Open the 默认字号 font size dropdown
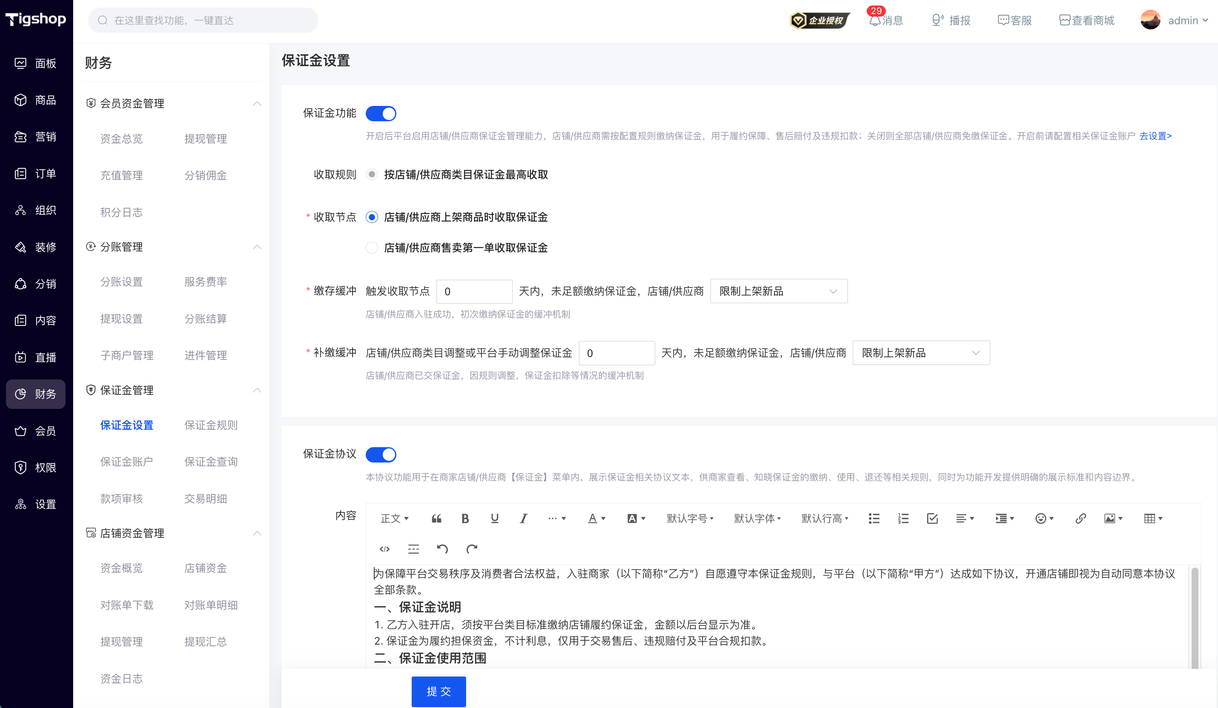Image resolution: width=1218 pixels, height=708 pixels. tap(690, 518)
